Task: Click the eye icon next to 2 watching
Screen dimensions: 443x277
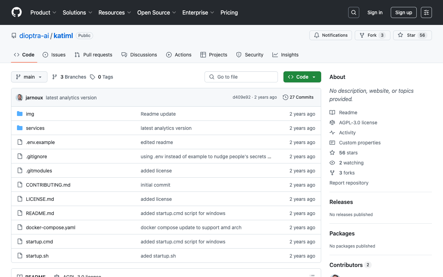Action: [332, 163]
